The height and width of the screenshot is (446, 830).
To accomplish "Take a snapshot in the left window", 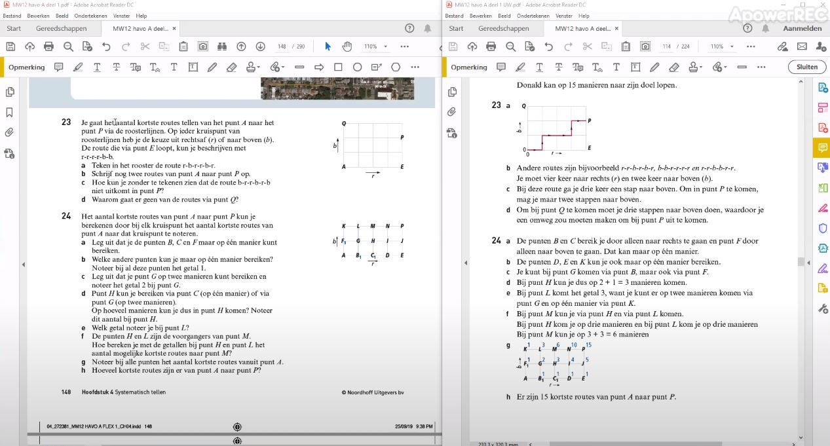I will point(203,46).
